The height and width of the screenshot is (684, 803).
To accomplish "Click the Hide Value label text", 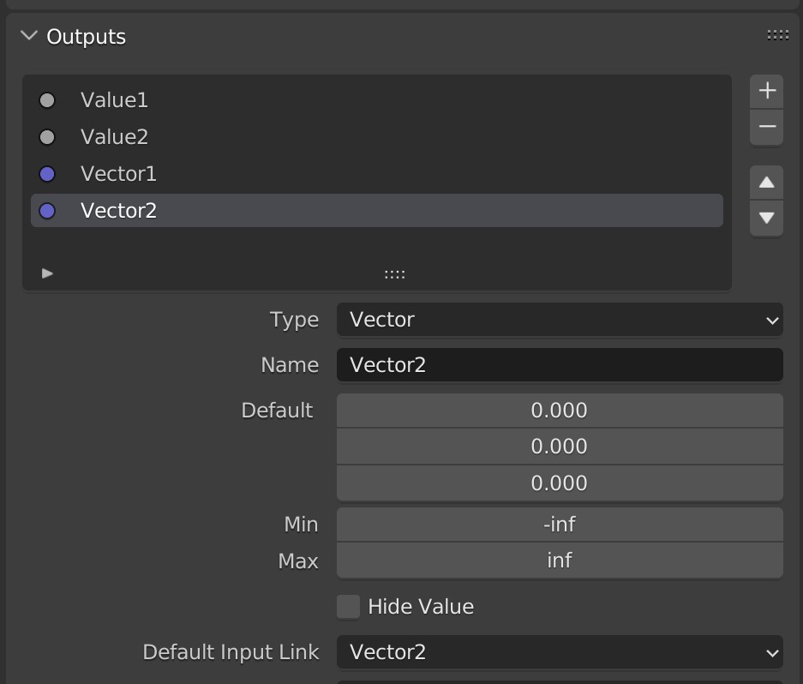I will coord(421,607).
